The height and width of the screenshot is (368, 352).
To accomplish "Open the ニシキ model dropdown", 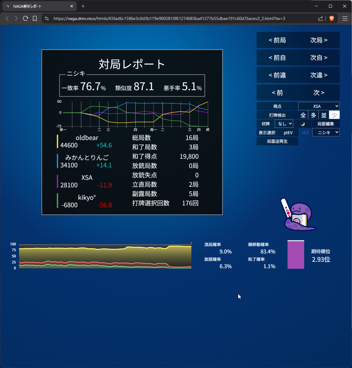I will tap(326, 132).
